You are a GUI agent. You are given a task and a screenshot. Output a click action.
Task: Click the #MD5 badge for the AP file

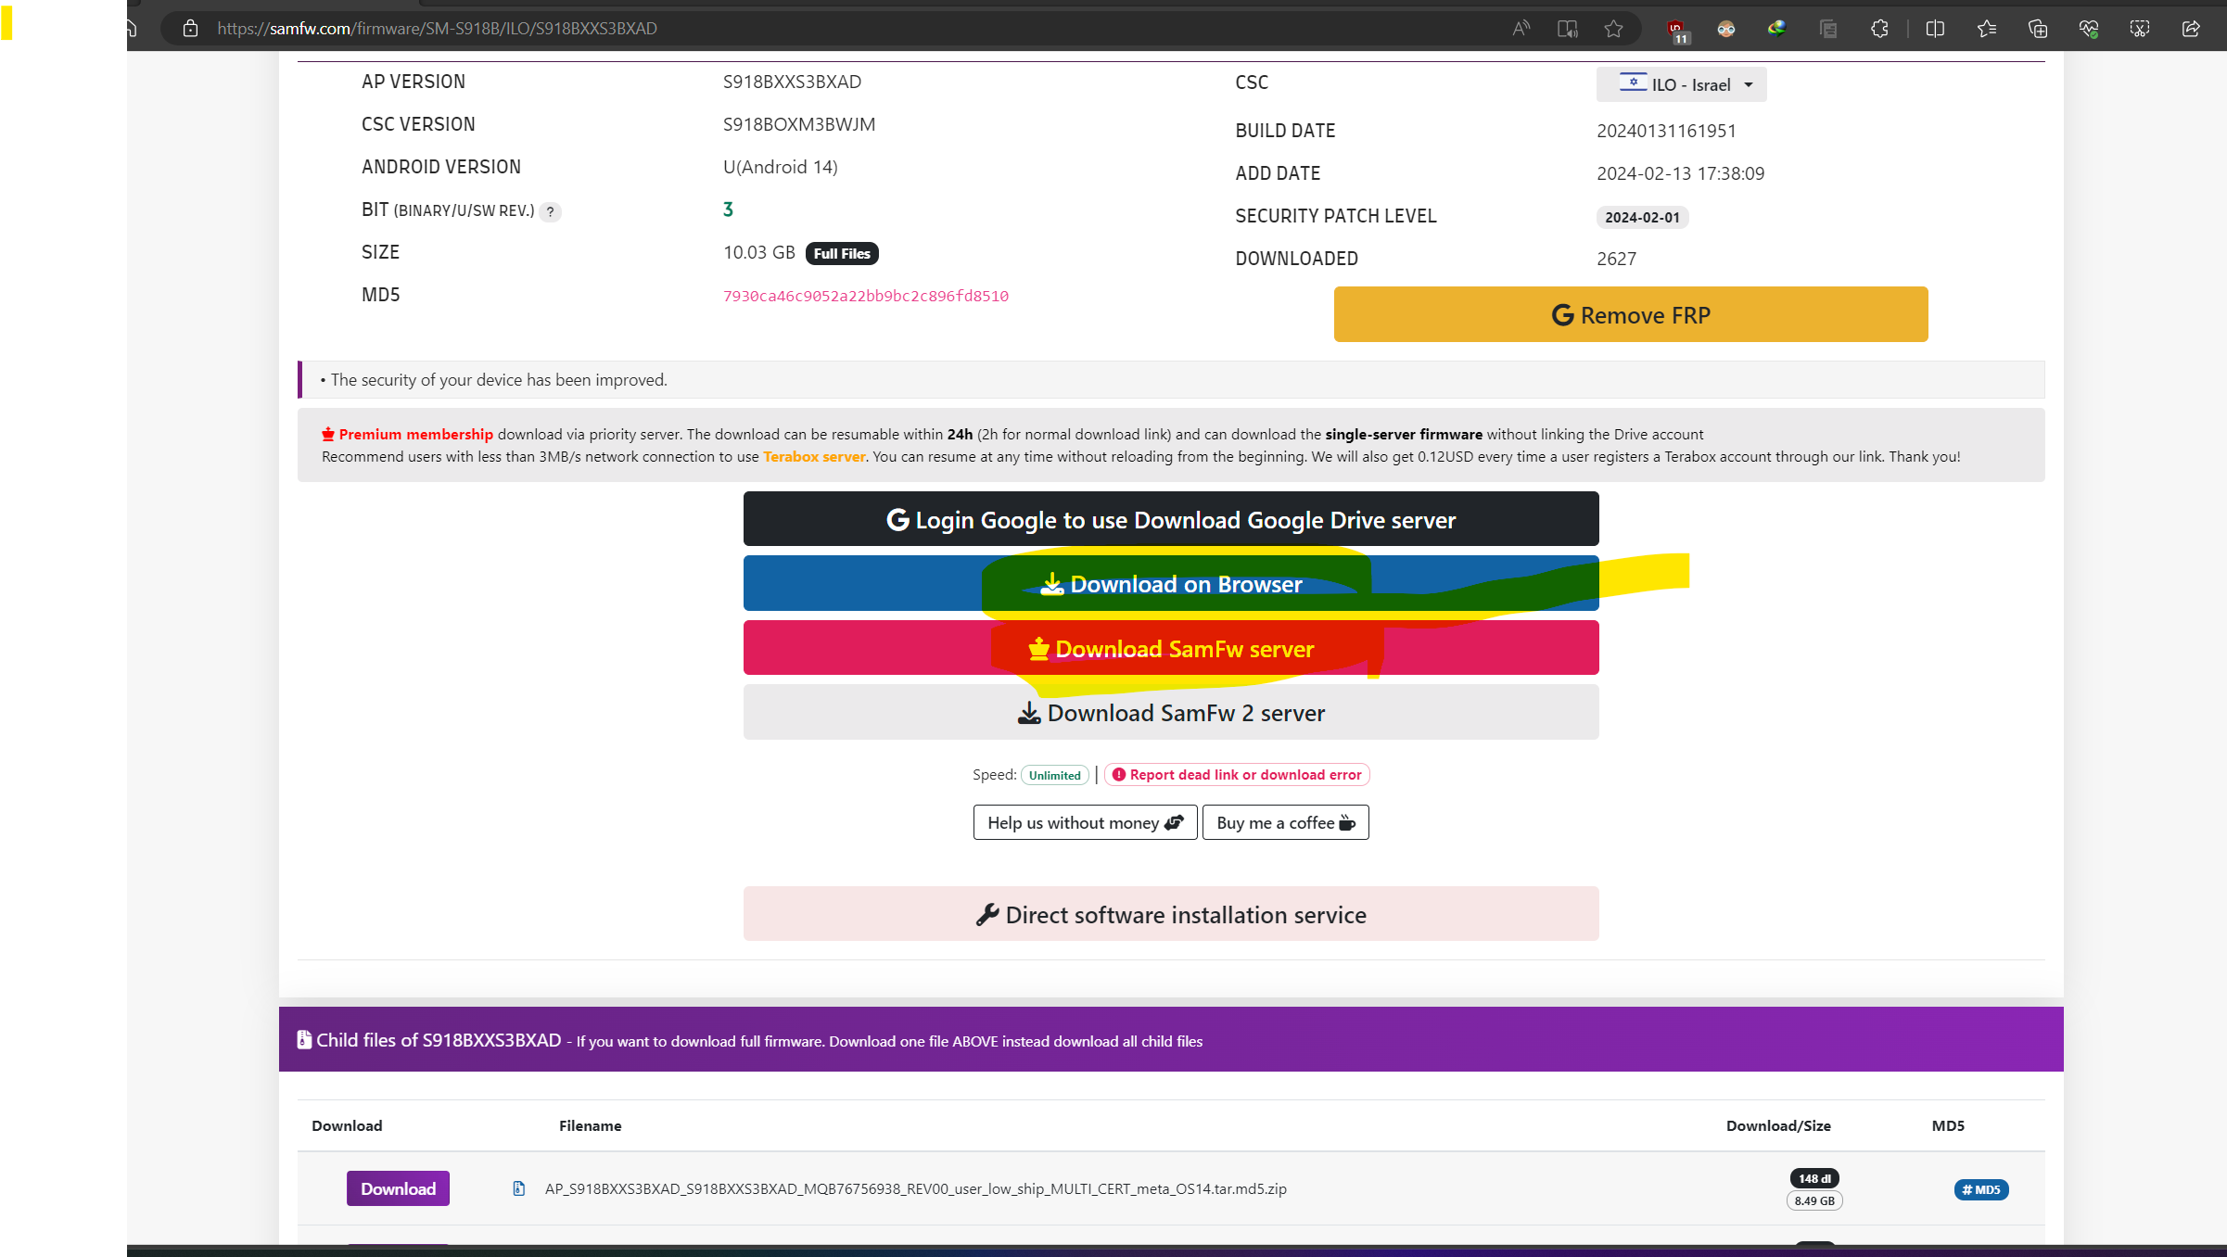(x=1981, y=1189)
